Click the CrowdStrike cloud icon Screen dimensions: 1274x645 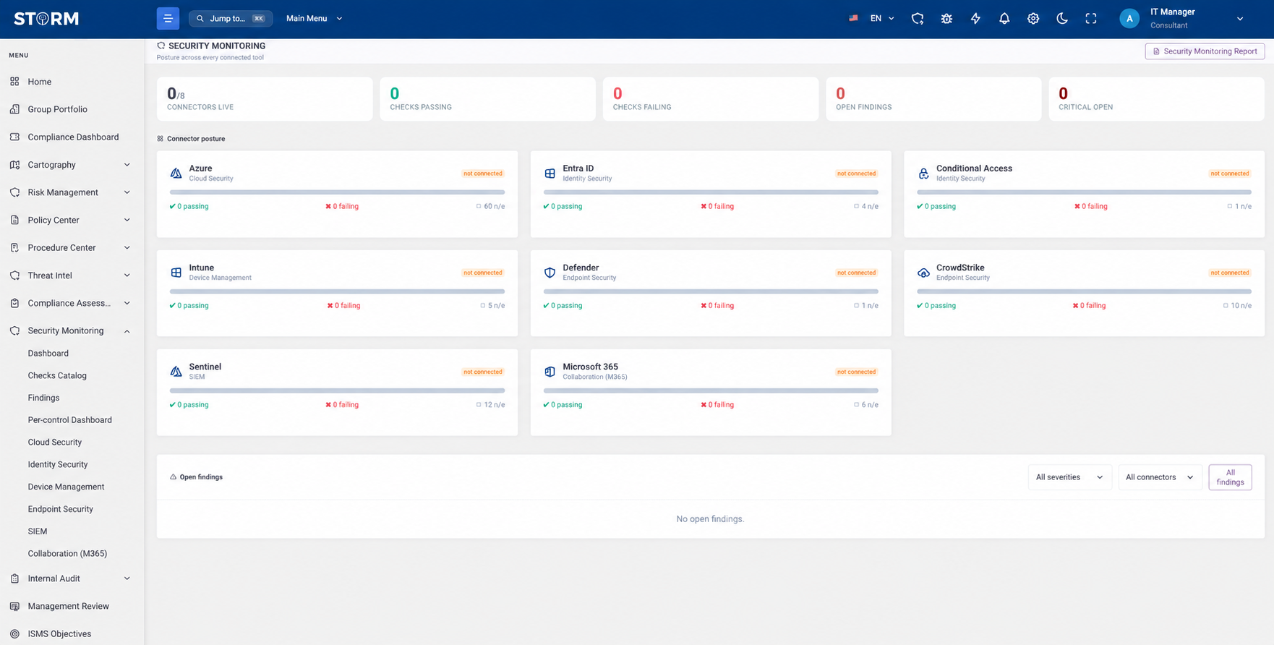tap(923, 273)
